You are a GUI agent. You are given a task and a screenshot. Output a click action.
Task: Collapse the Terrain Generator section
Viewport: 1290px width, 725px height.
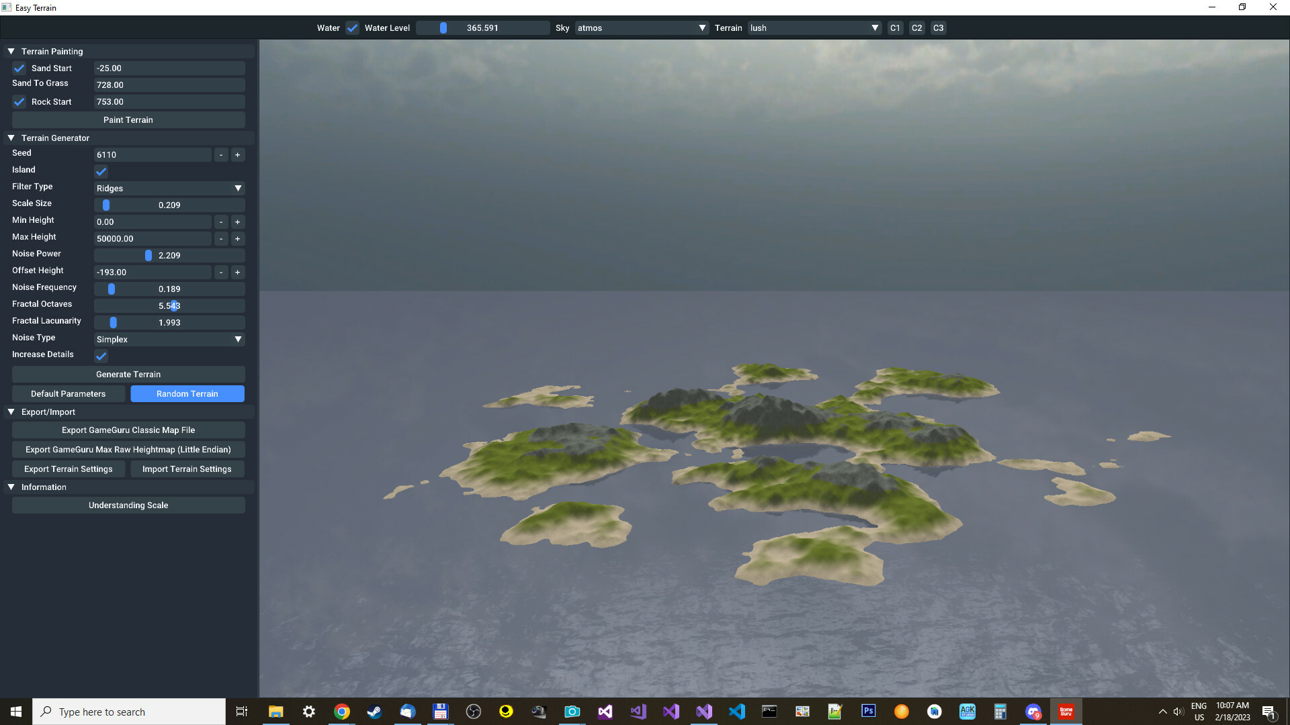pyautogui.click(x=11, y=138)
